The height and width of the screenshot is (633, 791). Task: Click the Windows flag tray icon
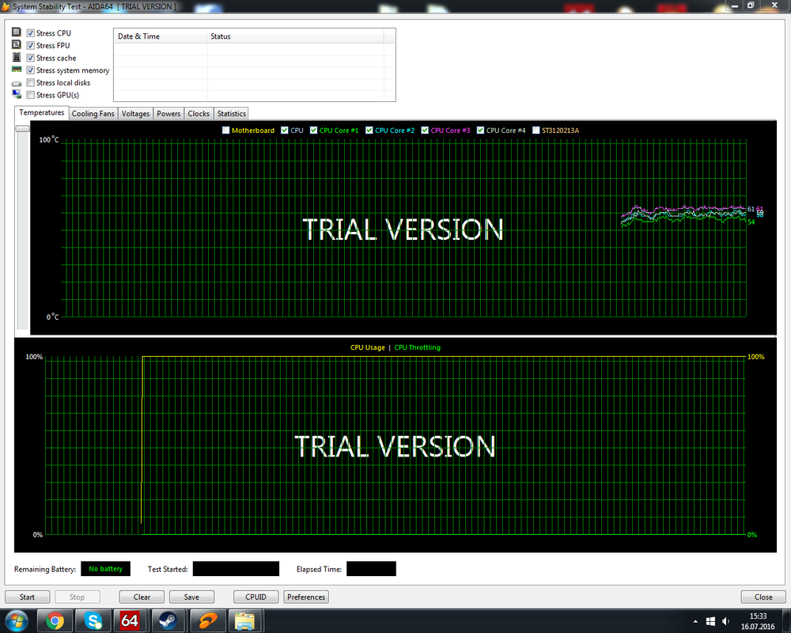point(710,621)
